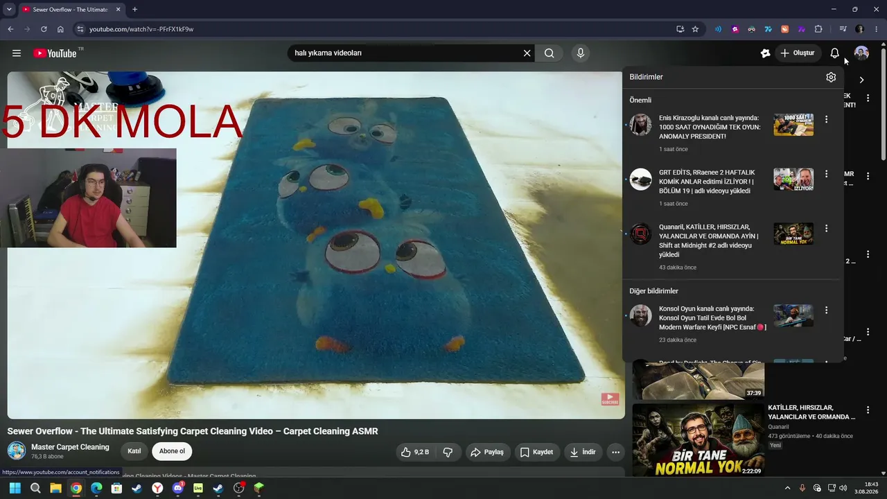887x499 pixels.
Task: Play the BİR TANE NORMAL YOK recommended video
Action: click(699, 439)
